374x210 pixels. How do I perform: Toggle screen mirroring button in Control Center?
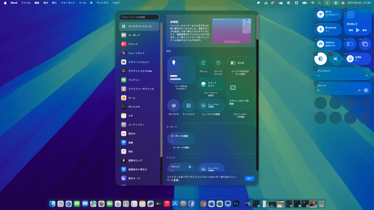[365, 44]
